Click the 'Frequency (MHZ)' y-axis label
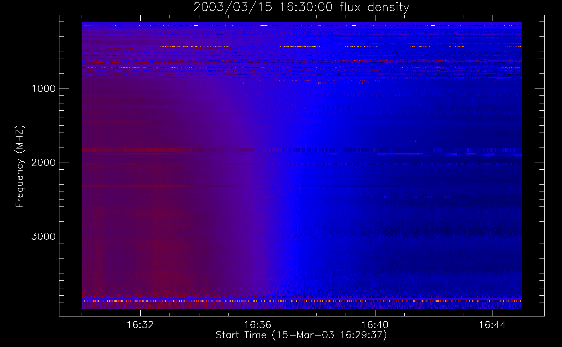The image size is (562, 347). [20, 167]
